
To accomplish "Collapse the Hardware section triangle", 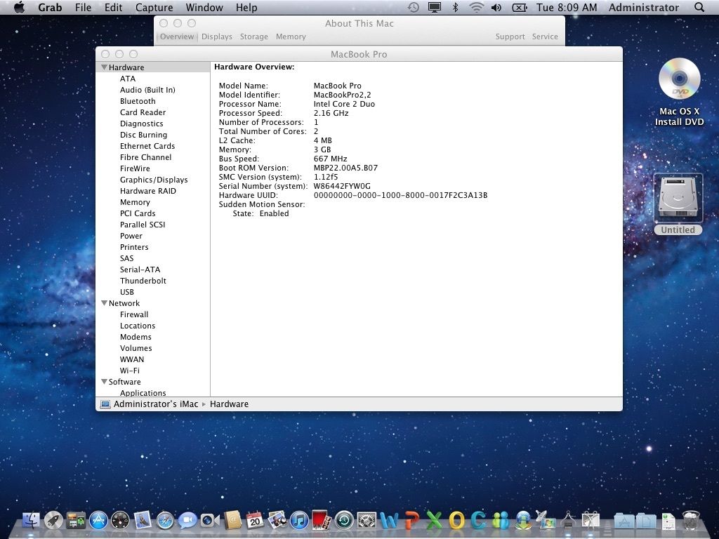I will click(x=104, y=67).
